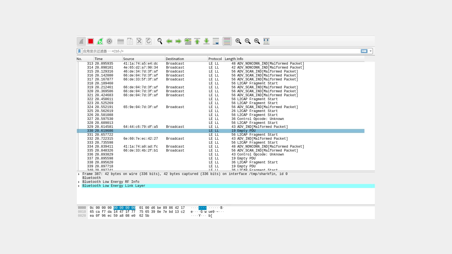Select packet 335 from 66:de:33:4b:2f:b1
Viewport: 452px width, 254px height.
pyautogui.click(x=221, y=151)
